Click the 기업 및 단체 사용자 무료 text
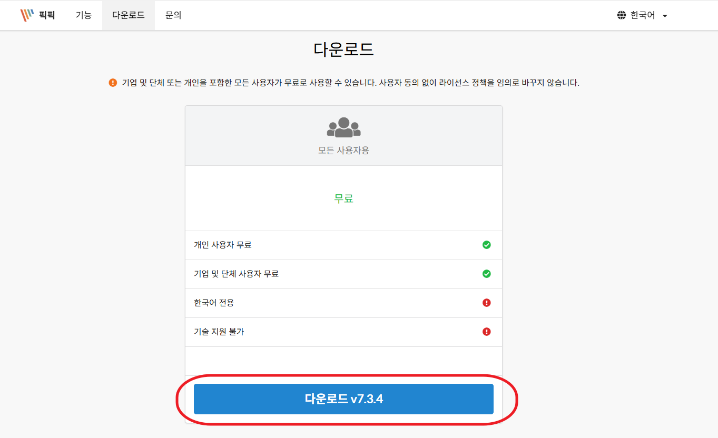The width and height of the screenshot is (718, 438). [x=236, y=274]
